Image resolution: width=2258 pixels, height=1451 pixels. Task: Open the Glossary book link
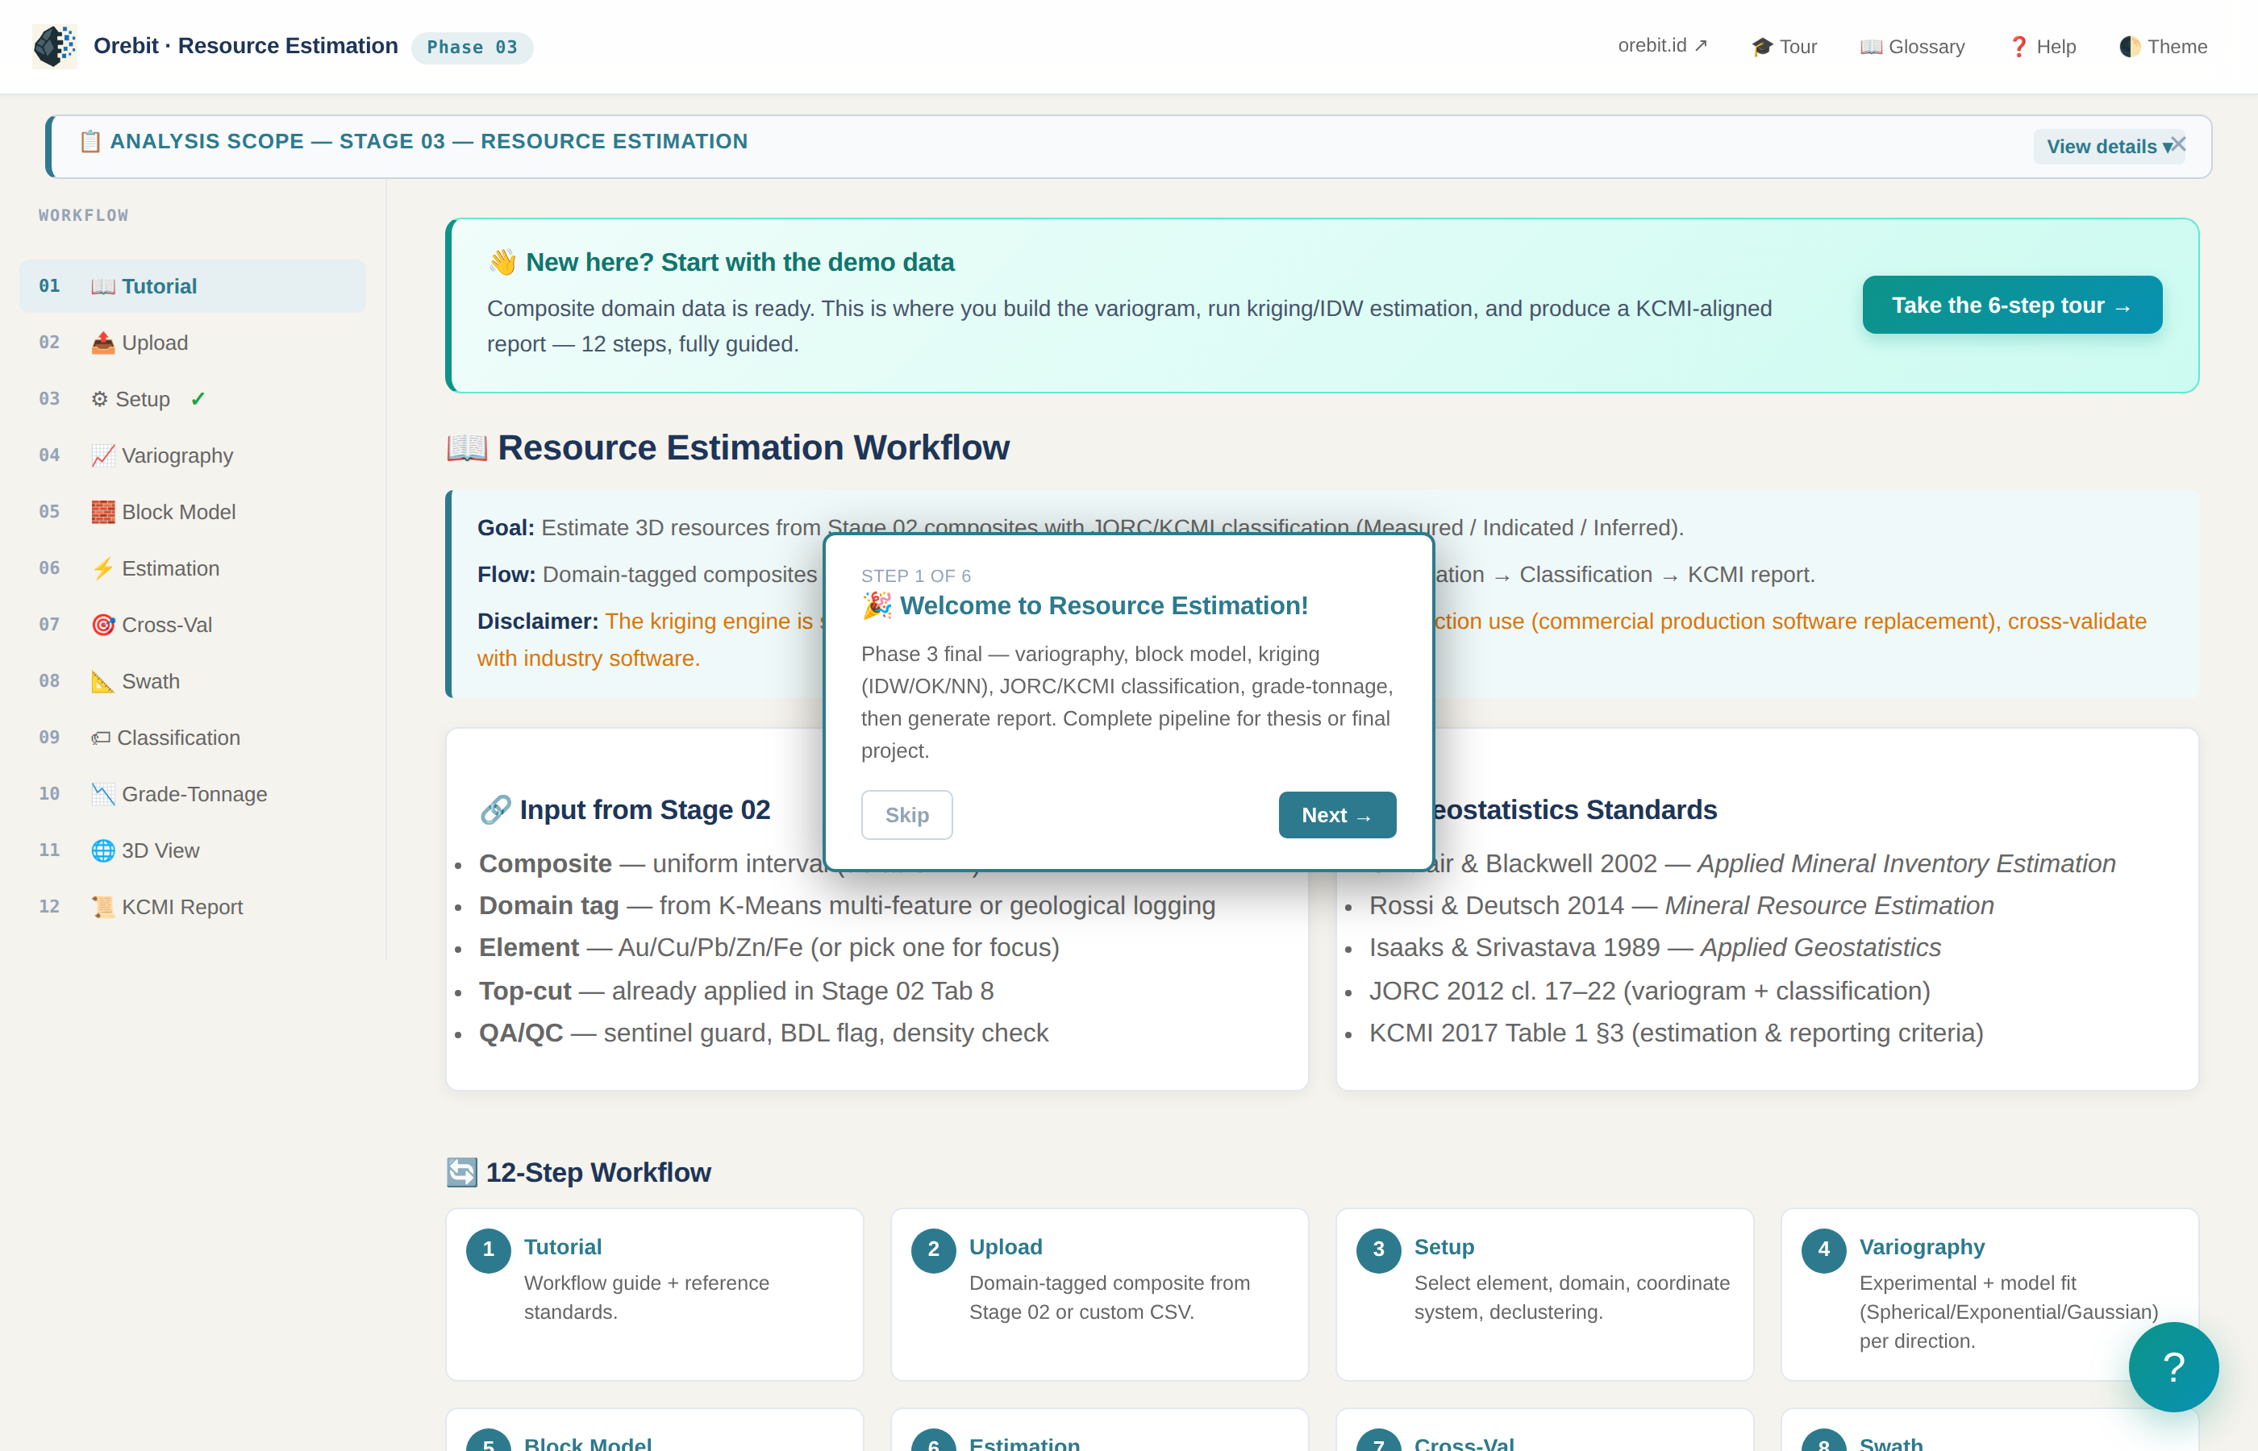coord(1912,46)
